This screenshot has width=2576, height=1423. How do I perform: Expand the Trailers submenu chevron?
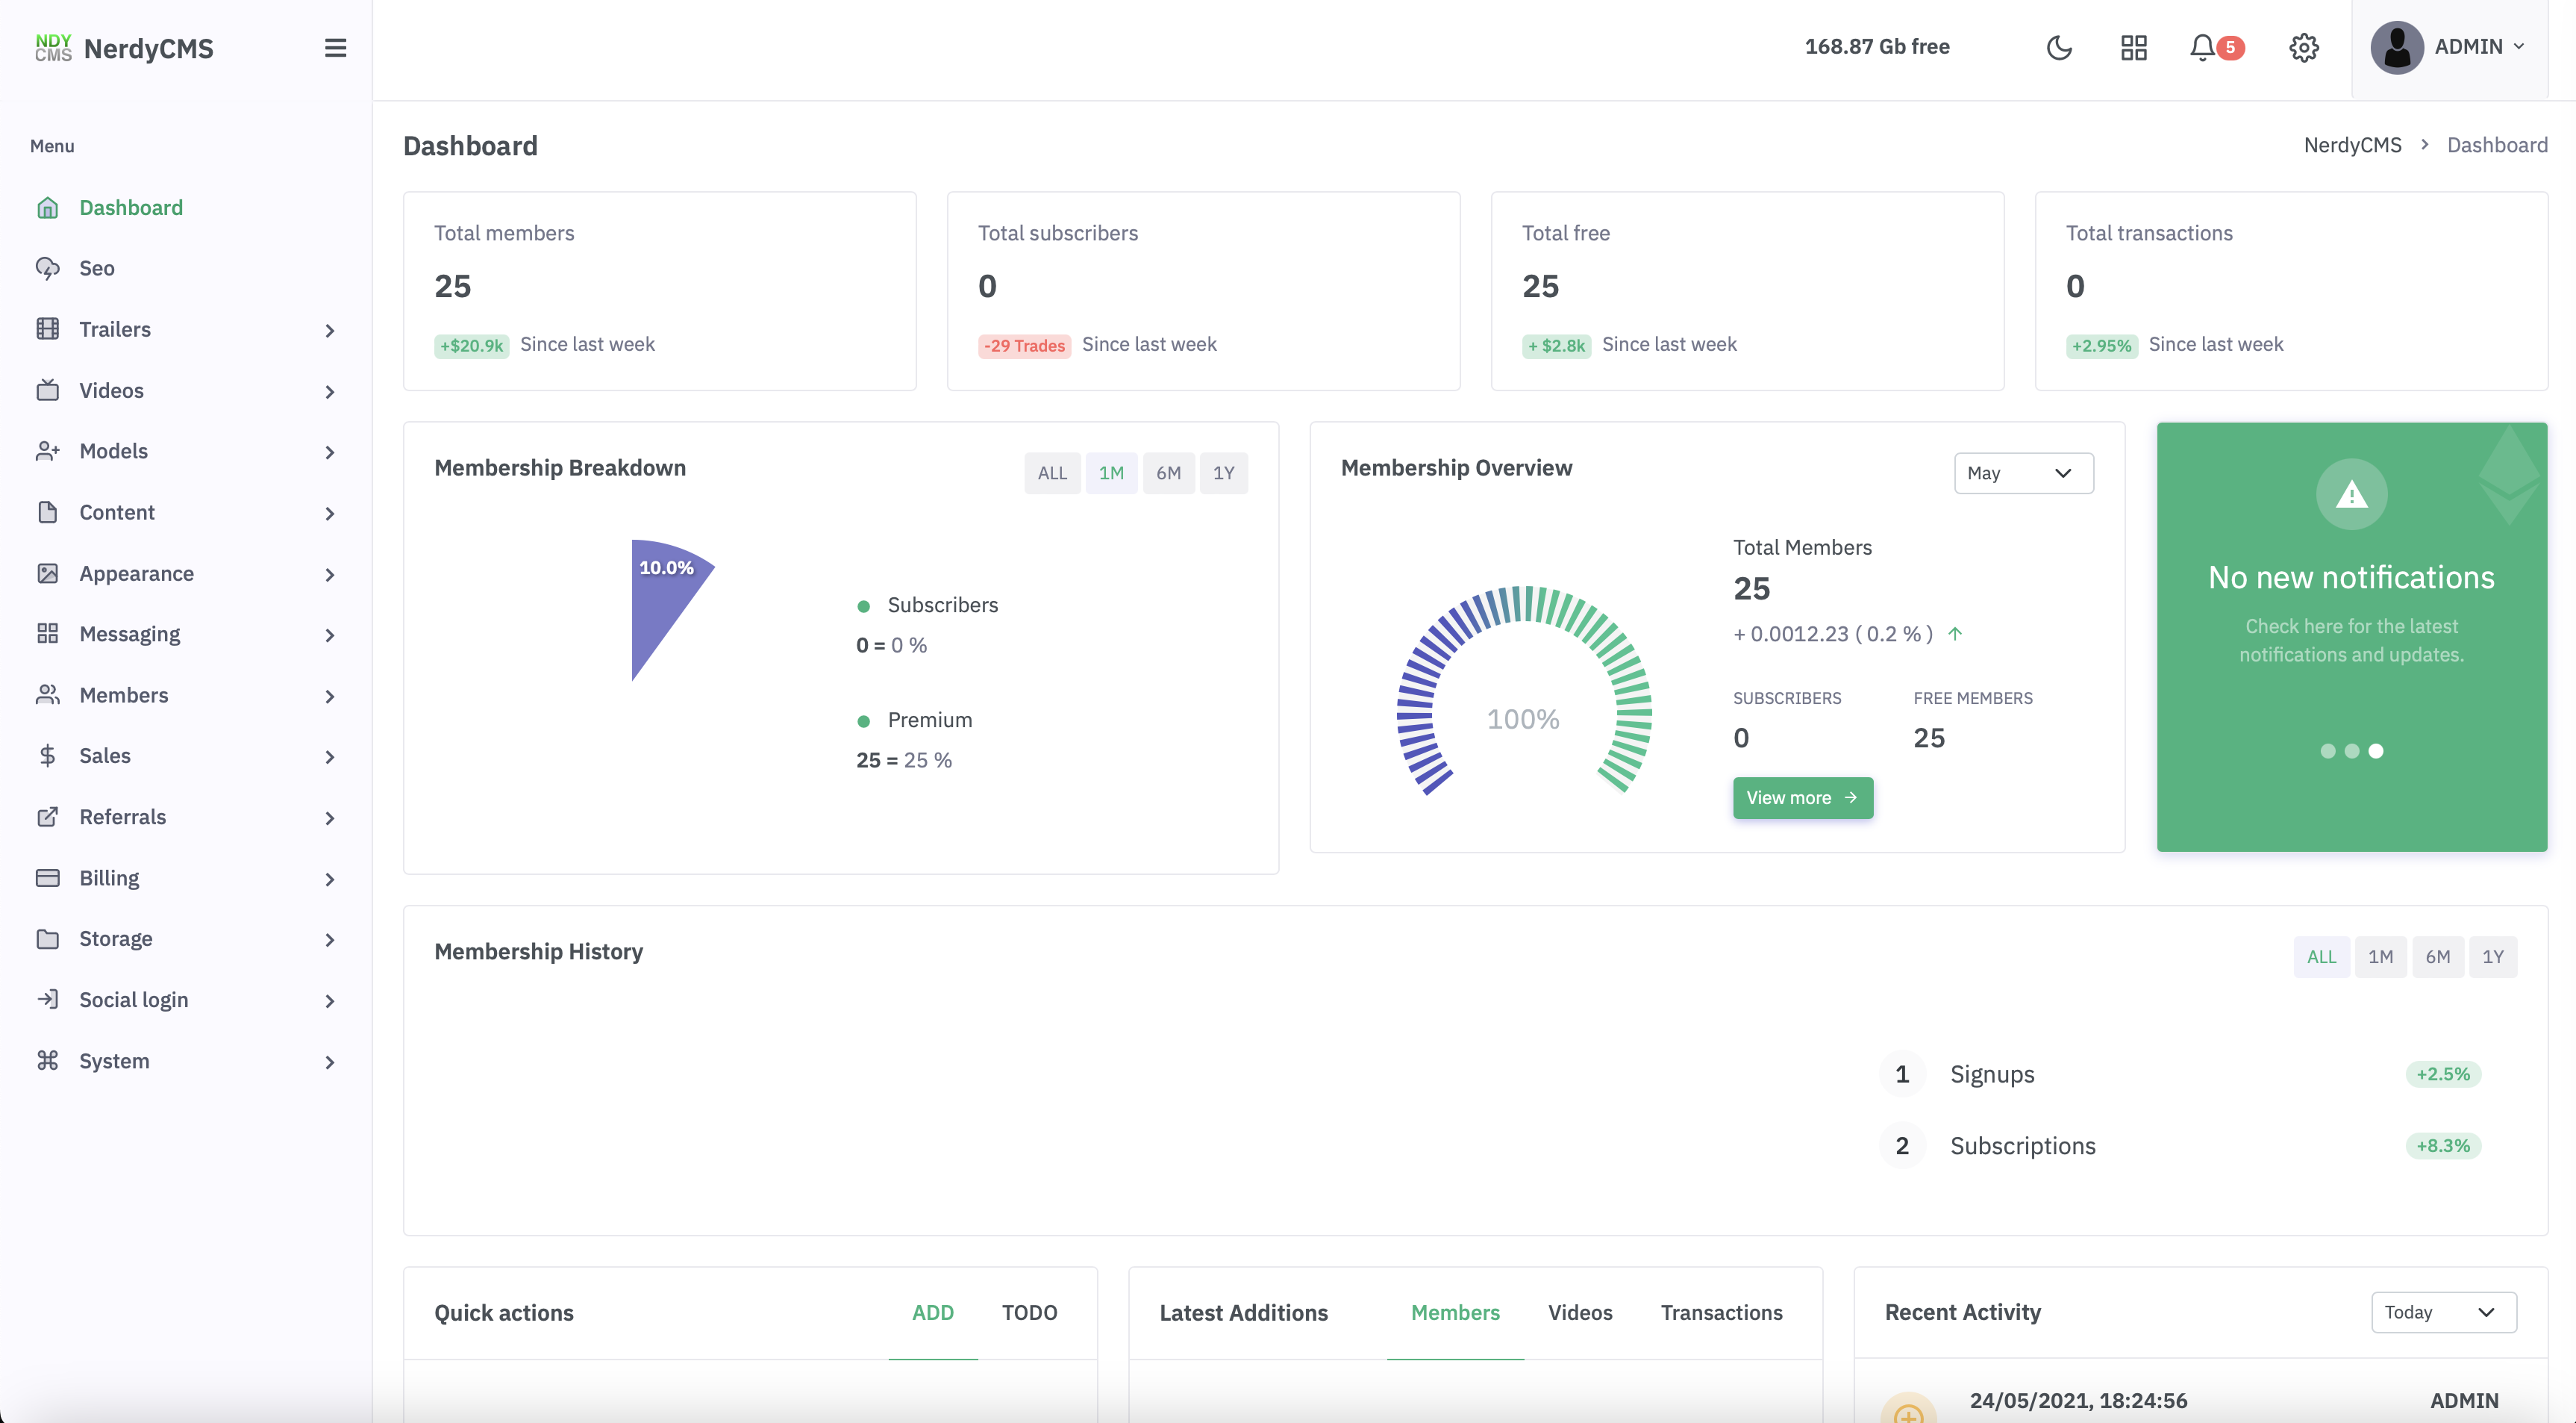point(330,330)
